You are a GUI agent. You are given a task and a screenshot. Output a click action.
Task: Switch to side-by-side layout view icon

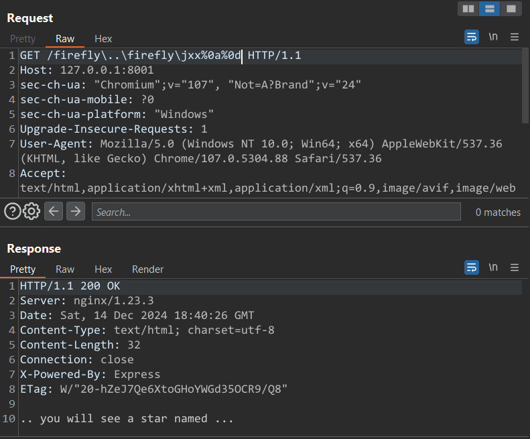[468, 9]
